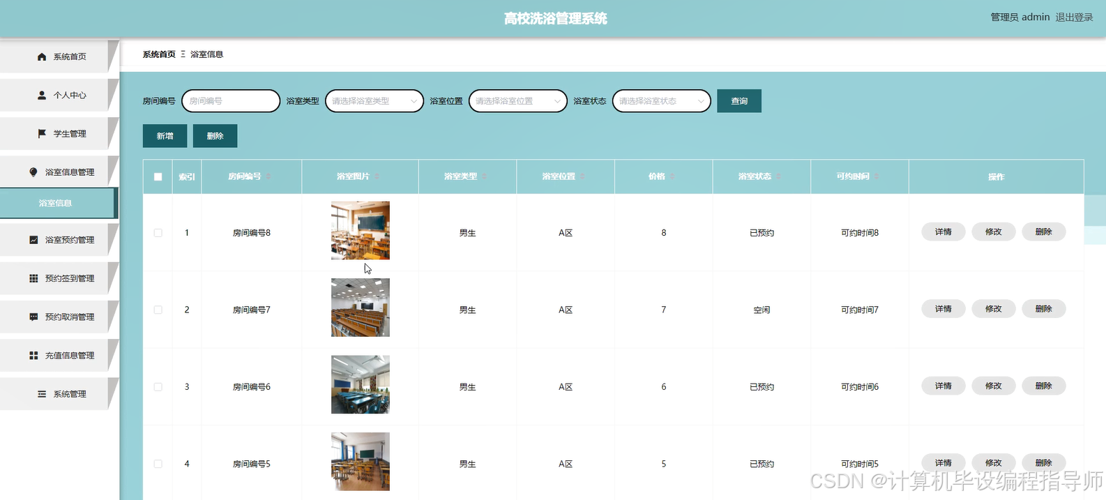Click the flag icon beside 学生管理
Viewport: 1106px width, 500px height.
click(x=42, y=133)
